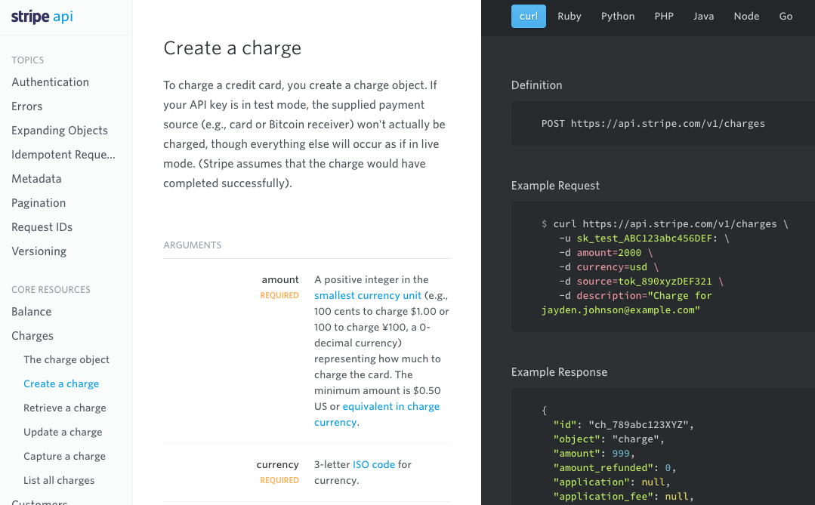Open Expanding Objects in sidebar
The height and width of the screenshot is (505, 815).
click(x=60, y=131)
